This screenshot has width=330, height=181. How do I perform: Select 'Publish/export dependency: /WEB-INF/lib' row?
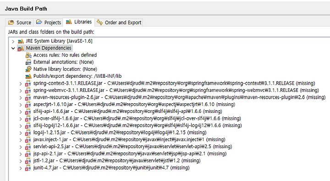pos(77,76)
